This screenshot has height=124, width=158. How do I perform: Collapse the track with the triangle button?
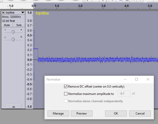(x=13, y=107)
